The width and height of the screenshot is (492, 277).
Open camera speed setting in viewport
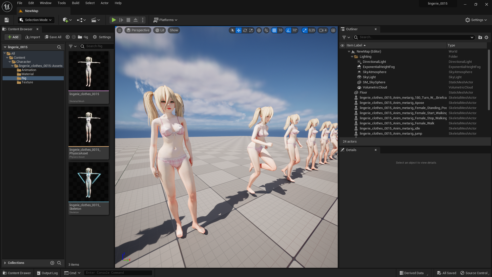[323, 30]
